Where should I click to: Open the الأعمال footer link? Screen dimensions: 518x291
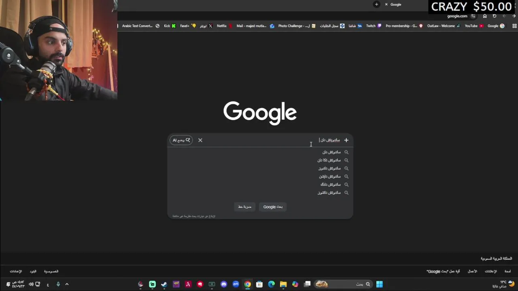coord(472,272)
